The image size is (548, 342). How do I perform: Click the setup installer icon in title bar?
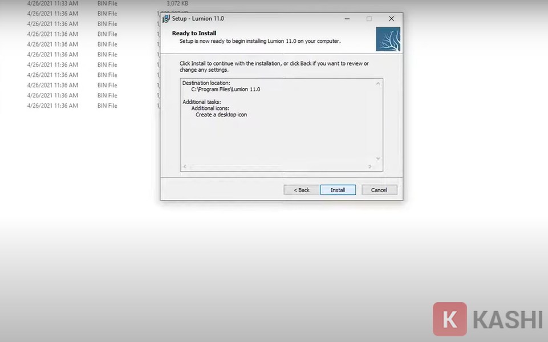click(x=166, y=18)
